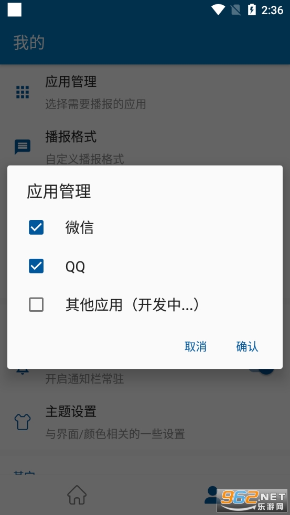
Task: Tap the 应用管理 grid icon
Action: [x=23, y=92]
